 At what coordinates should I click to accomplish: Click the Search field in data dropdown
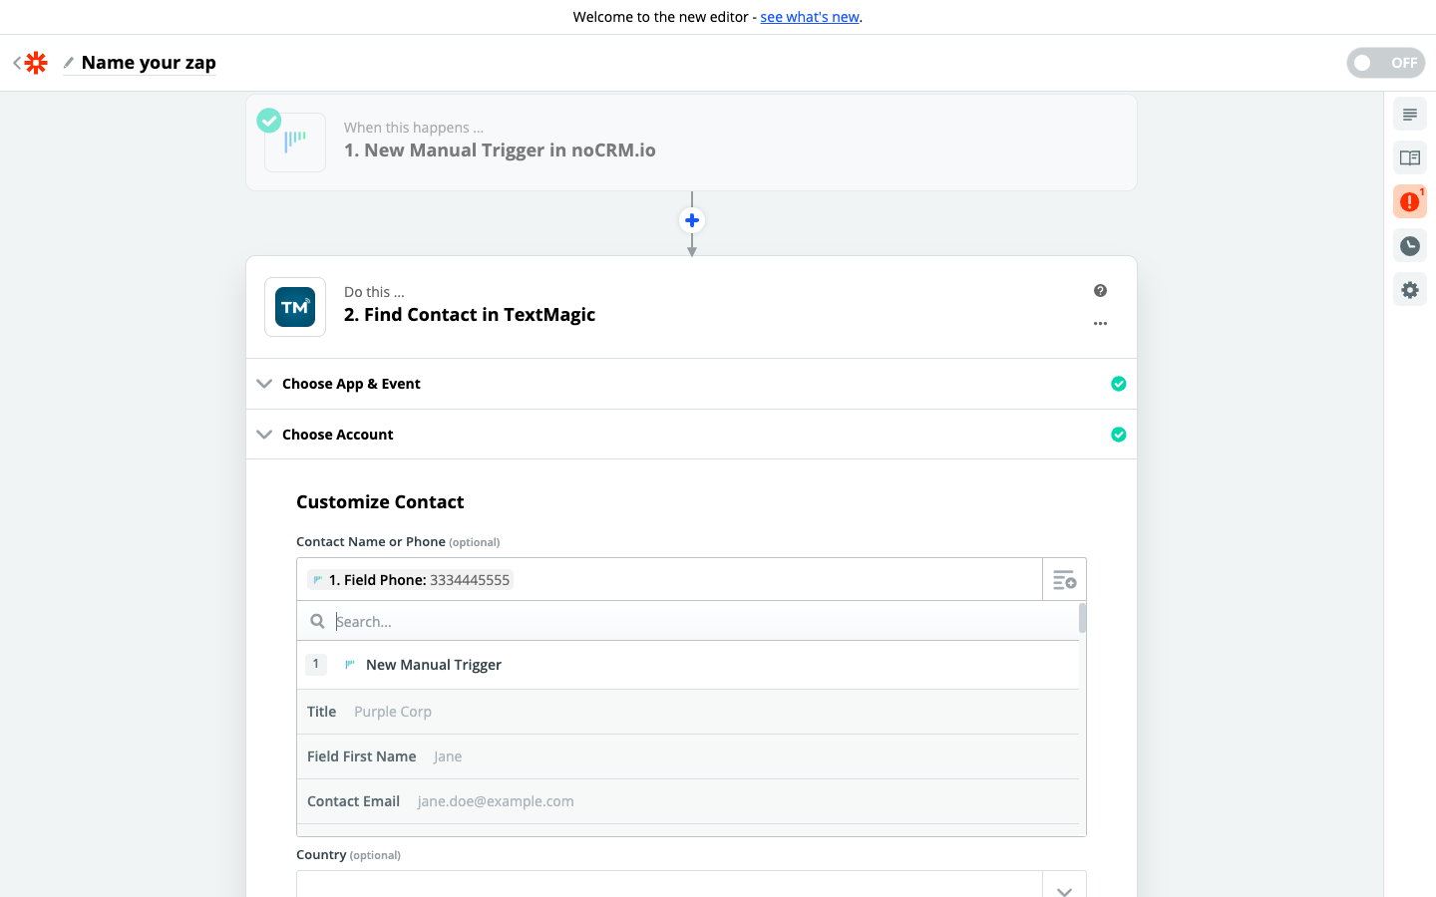coord(698,622)
